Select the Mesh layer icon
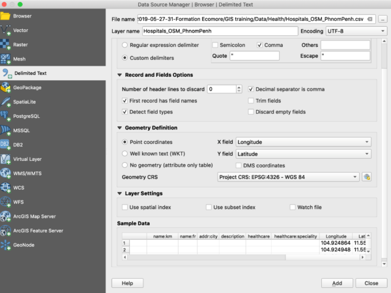 pos(5,59)
